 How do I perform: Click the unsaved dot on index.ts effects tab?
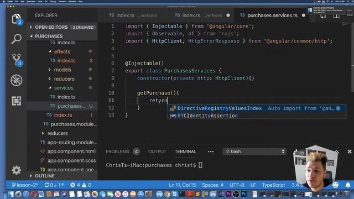228,15
